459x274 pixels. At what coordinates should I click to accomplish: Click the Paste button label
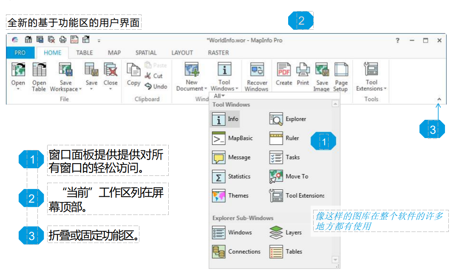160,65
